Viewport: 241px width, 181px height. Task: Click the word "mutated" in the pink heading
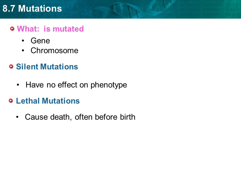click(x=68, y=29)
